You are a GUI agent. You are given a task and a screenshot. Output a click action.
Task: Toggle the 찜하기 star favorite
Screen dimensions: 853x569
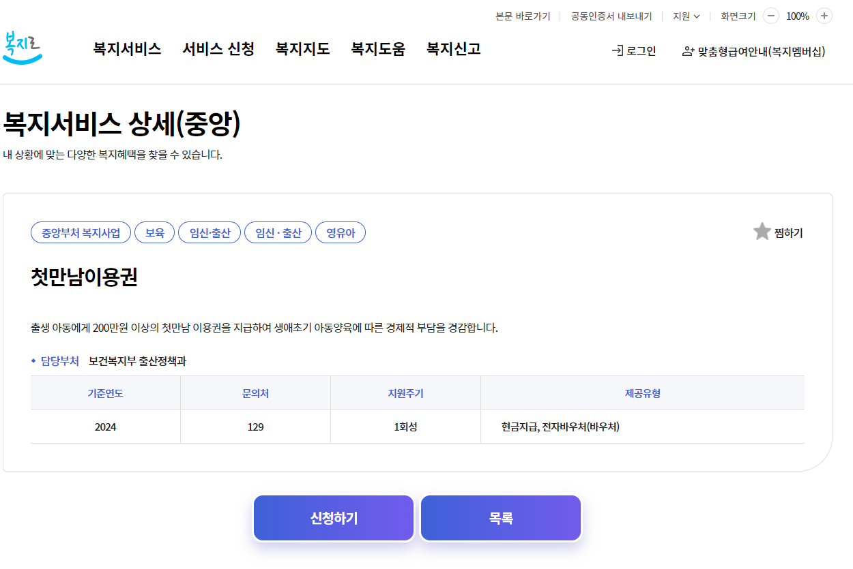coord(762,232)
